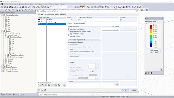The height and width of the screenshot is (98, 174).
Task: Select the uX deformation radio in navigator
Action: (5, 19)
